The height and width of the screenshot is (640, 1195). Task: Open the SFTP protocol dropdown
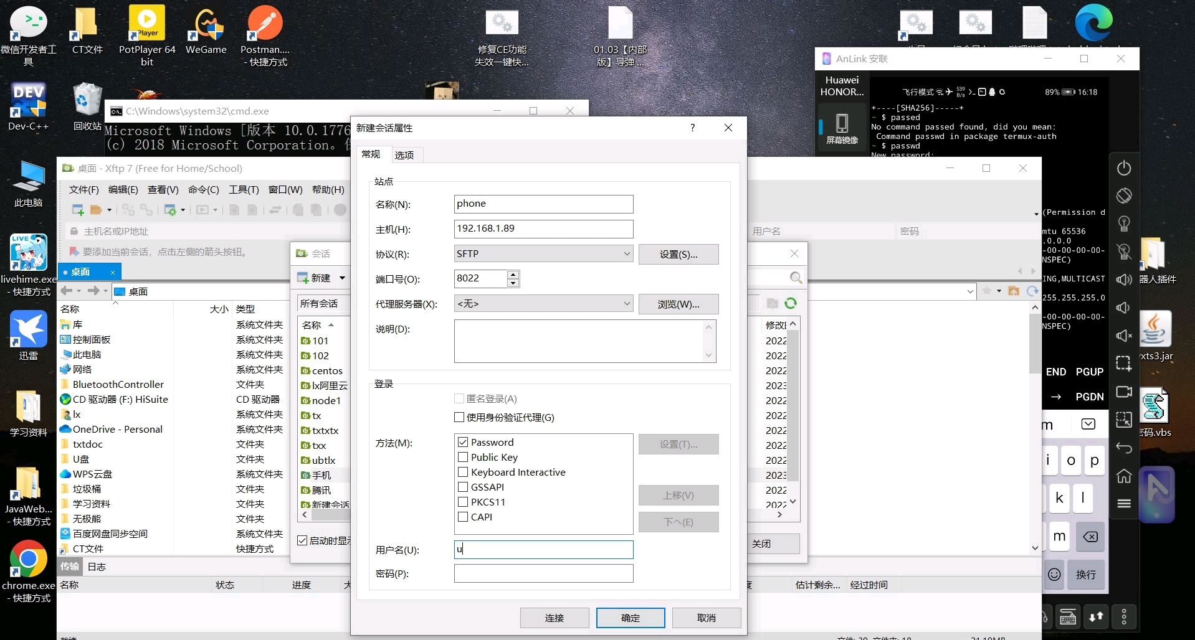(x=626, y=253)
